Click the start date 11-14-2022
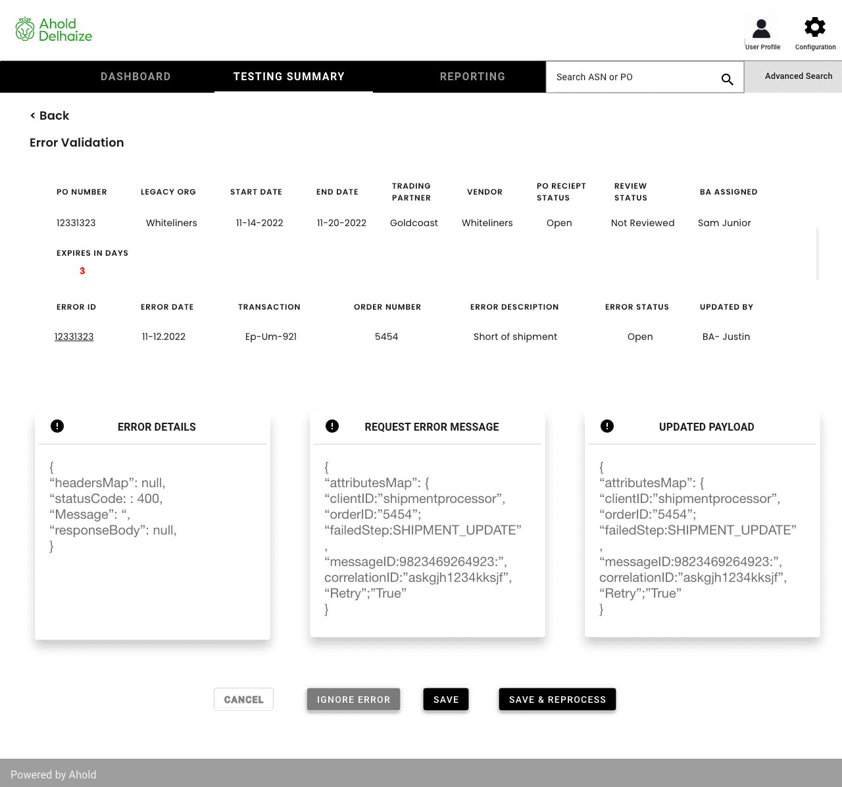842x787 pixels. point(260,223)
